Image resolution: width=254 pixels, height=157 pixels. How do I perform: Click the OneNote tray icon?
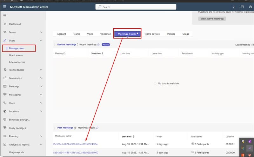[250, 141]
